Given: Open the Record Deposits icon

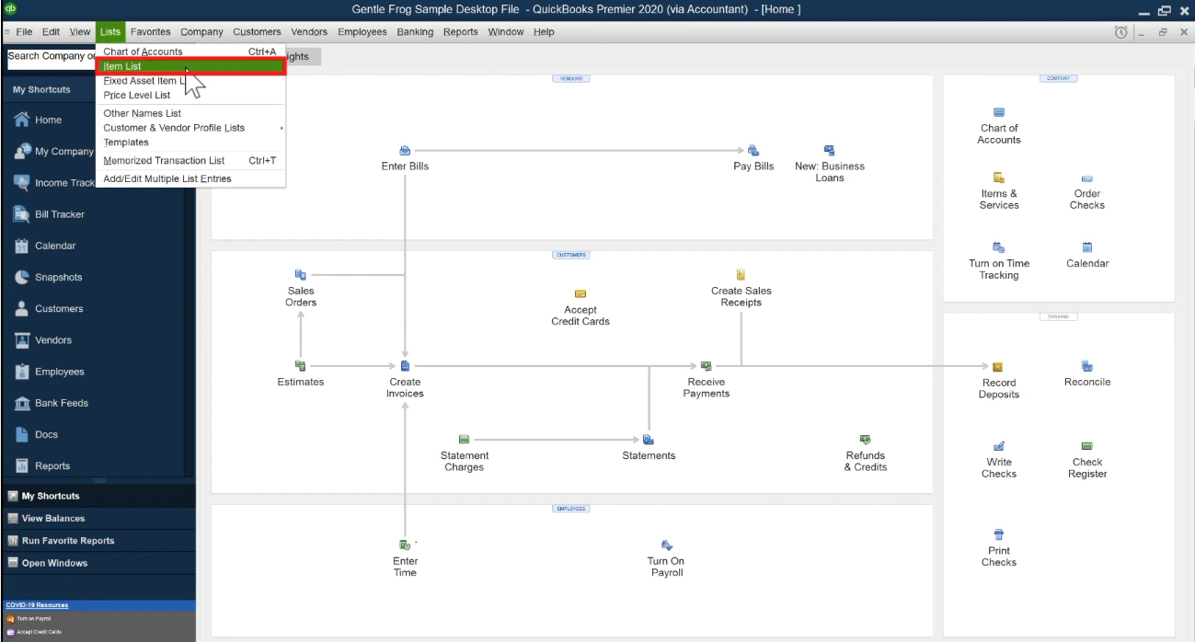Looking at the screenshot, I should (998, 367).
